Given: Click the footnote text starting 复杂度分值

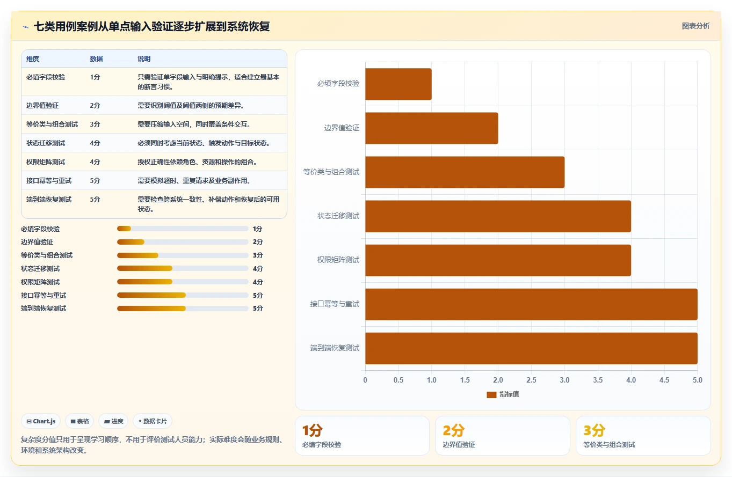Looking at the screenshot, I should [x=151, y=445].
